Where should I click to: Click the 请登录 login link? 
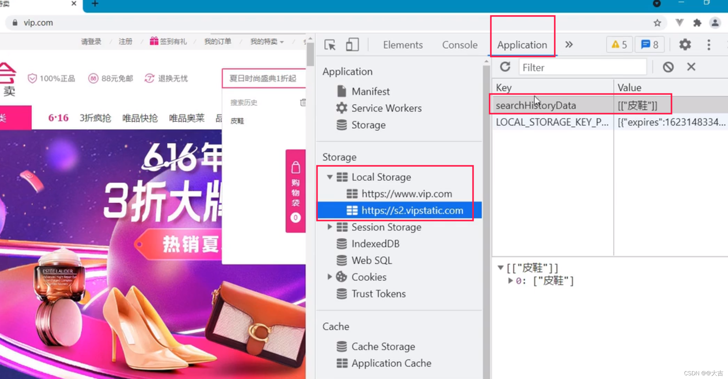coord(91,41)
